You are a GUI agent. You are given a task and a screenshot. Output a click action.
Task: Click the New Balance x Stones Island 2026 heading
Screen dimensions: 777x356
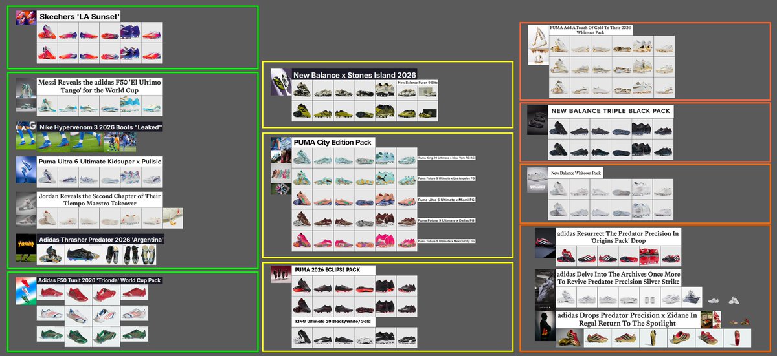coord(355,75)
